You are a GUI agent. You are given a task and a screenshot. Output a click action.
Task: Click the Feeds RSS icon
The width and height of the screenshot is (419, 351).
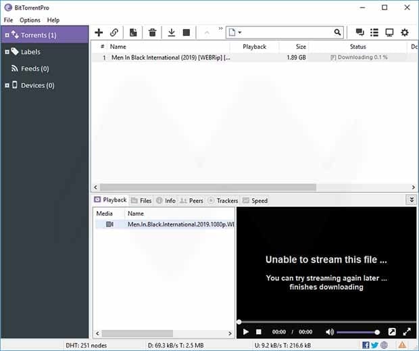[x=14, y=68]
